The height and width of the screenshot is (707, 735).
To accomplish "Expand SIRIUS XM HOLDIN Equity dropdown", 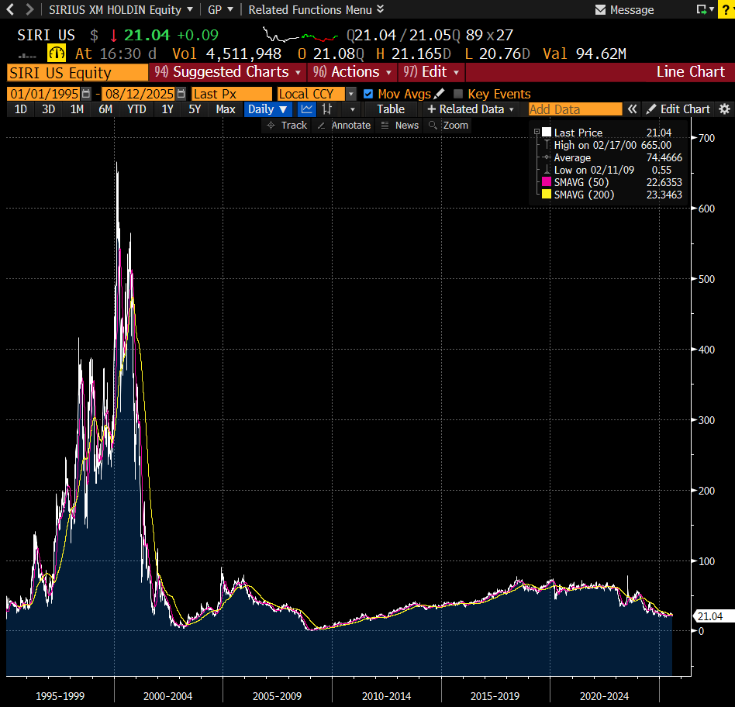I will 121,9.
